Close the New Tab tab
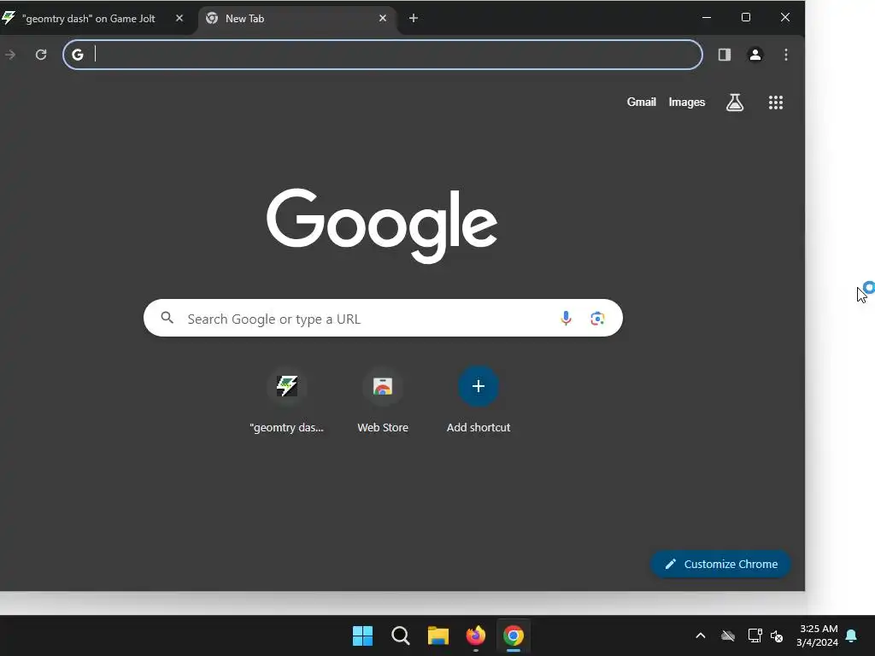Screen dimensions: 875x656 click(383, 19)
